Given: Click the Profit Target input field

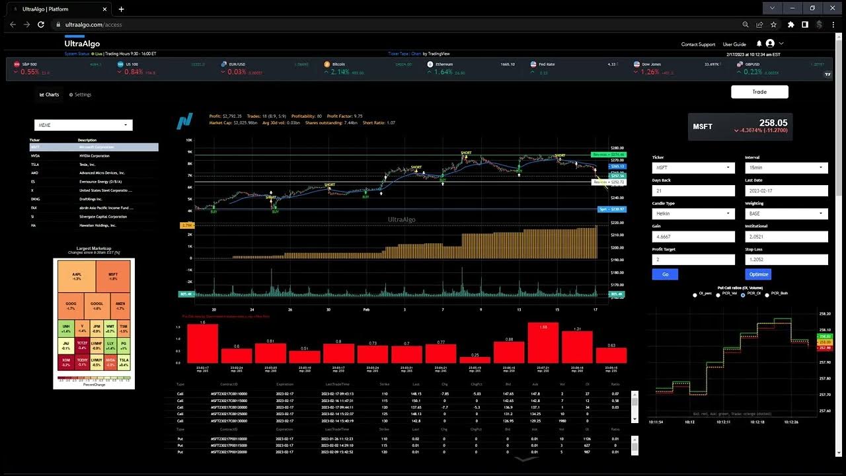Looking at the screenshot, I should [693, 259].
